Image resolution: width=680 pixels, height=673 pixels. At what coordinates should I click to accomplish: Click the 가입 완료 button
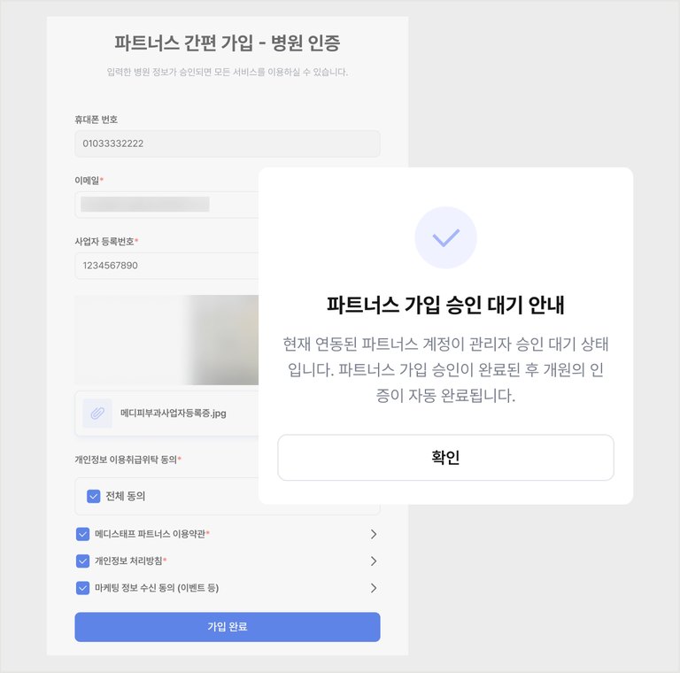(x=228, y=627)
